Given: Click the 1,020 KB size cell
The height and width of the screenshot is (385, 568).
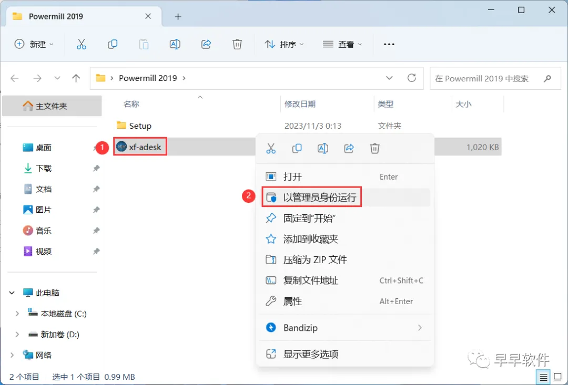Looking at the screenshot, I should (x=482, y=147).
